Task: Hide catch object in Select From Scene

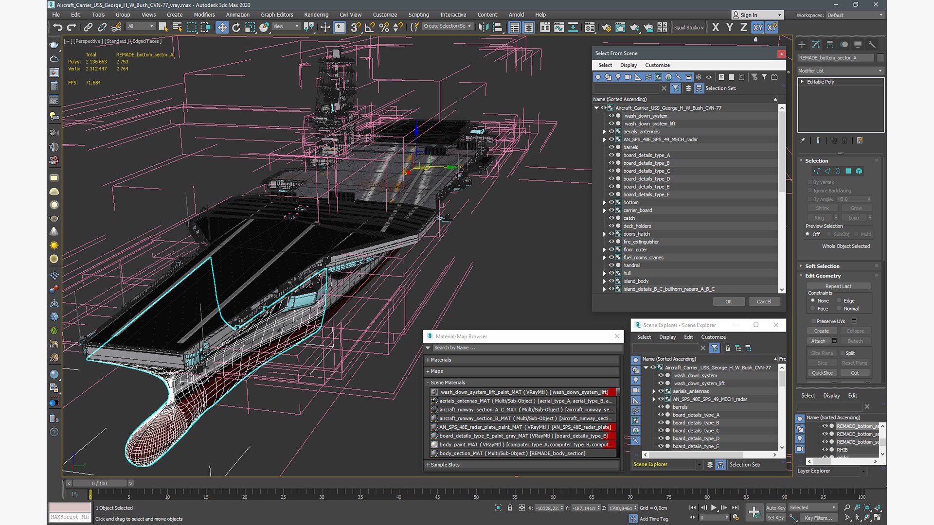Action: [611, 218]
